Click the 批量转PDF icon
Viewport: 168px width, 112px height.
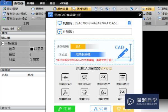[x=65, y=92]
